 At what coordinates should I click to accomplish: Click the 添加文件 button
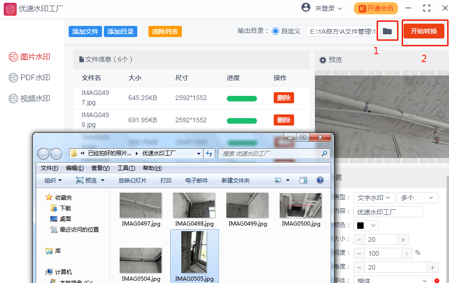pos(85,31)
